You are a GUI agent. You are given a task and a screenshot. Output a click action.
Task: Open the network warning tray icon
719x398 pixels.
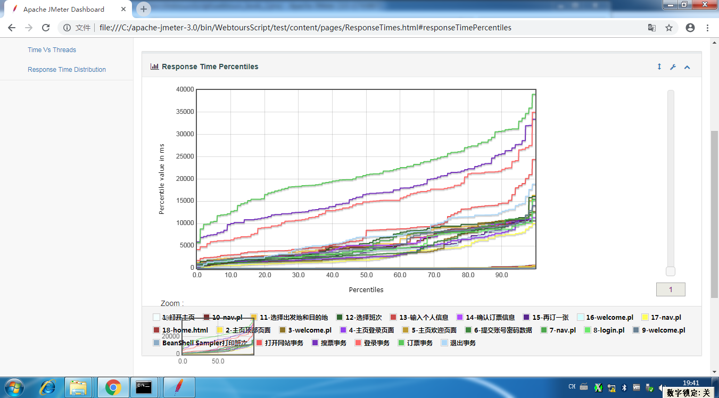pyautogui.click(x=612, y=387)
